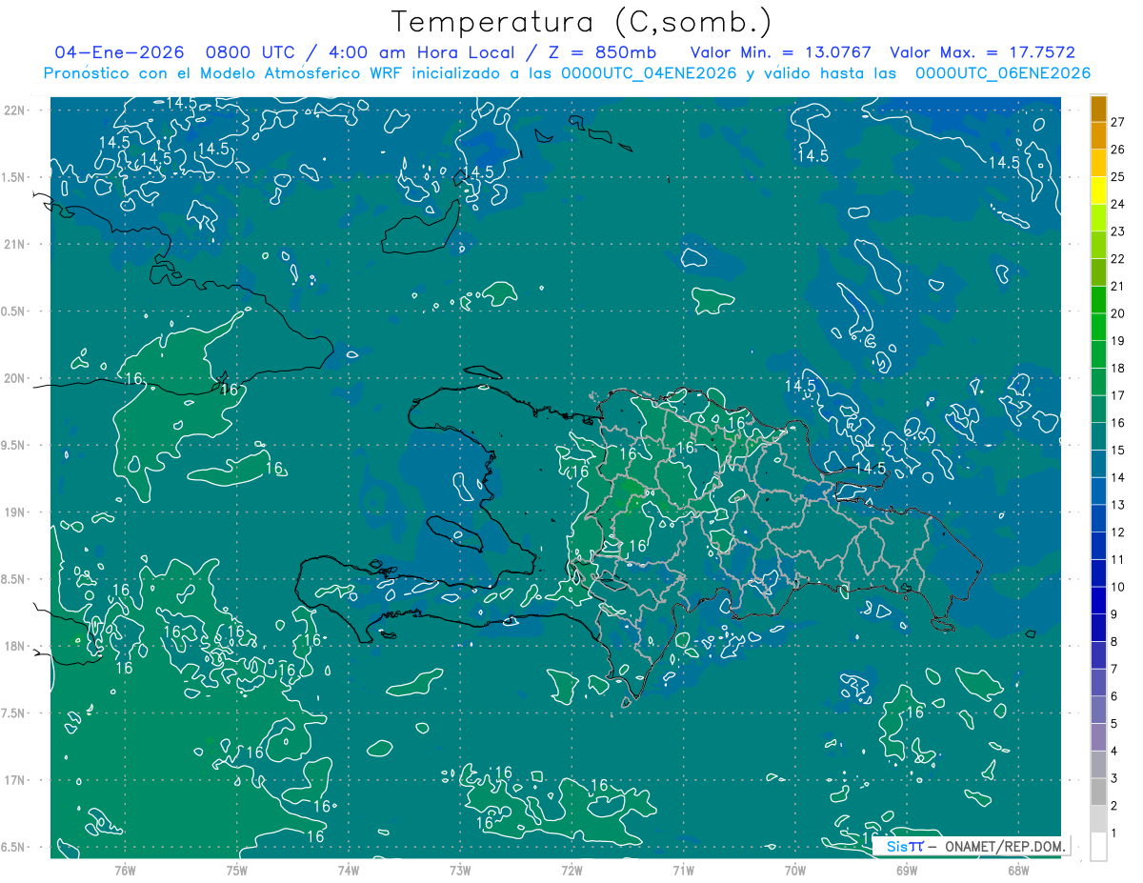Click the '68W' longitude label

click(1017, 870)
